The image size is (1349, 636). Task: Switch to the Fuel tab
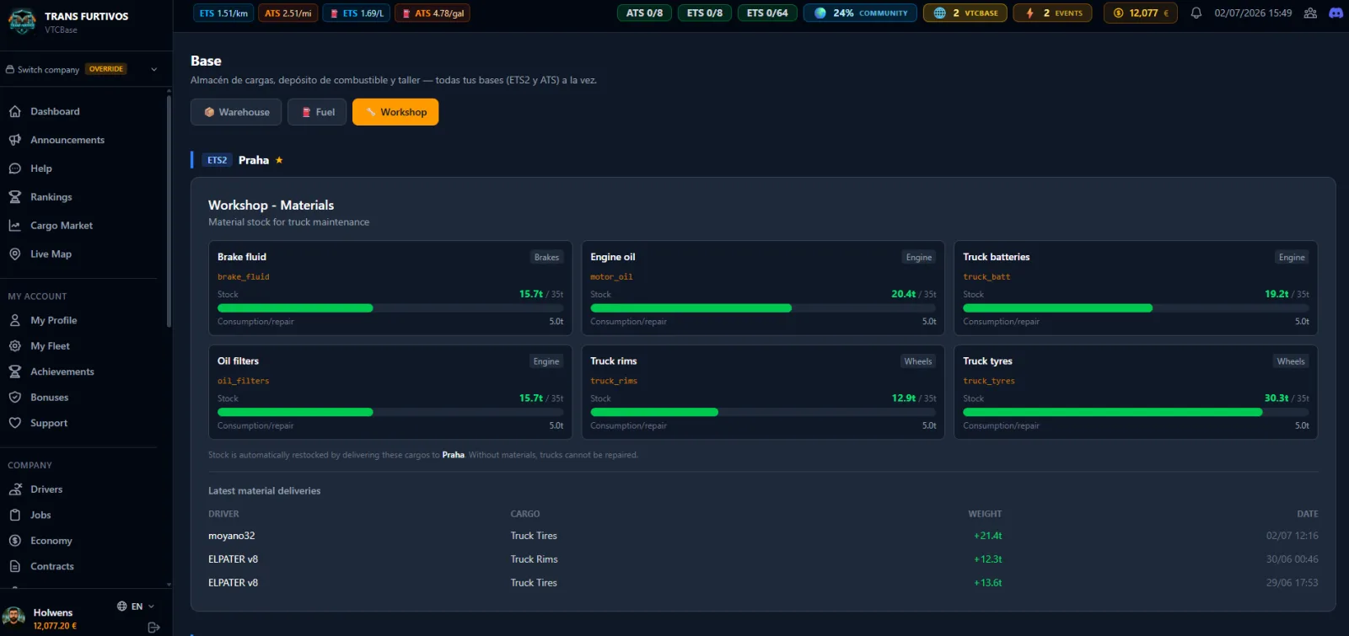pos(317,112)
